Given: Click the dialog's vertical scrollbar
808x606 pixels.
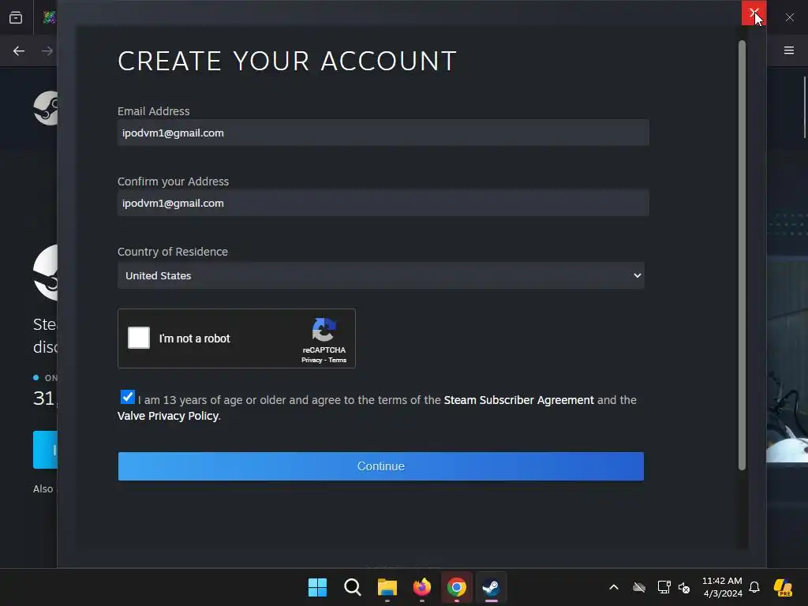Looking at the screenshot, I should click(x=742, y=255).
